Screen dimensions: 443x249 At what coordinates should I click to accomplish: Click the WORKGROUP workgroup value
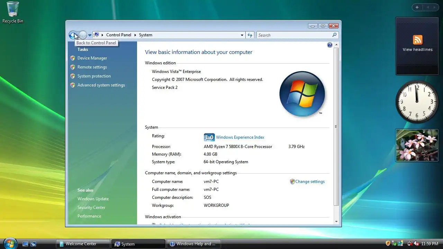[216, 205]
